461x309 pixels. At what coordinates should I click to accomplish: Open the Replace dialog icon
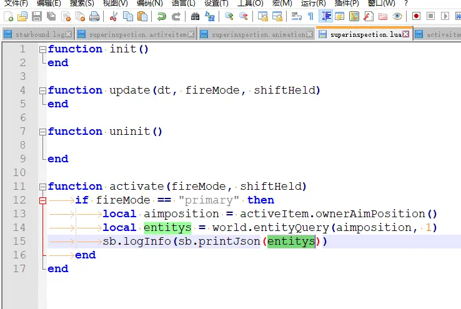click(x=210, y=16)
